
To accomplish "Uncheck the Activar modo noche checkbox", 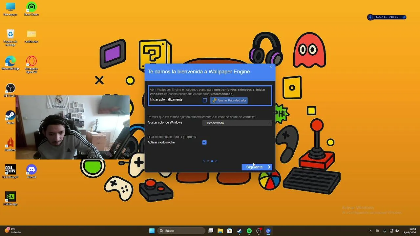I will (x=204, y=142).
